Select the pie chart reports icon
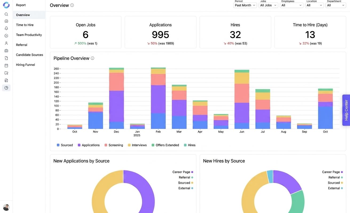 [6, 88]
